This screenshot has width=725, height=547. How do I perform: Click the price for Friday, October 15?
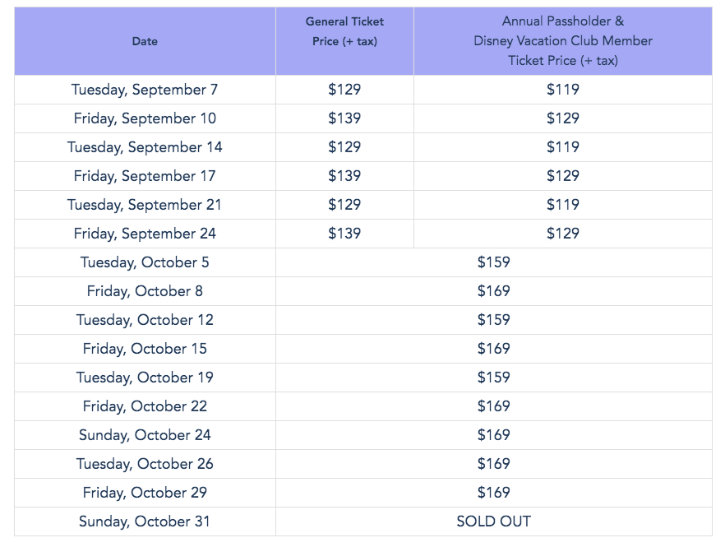493,349
